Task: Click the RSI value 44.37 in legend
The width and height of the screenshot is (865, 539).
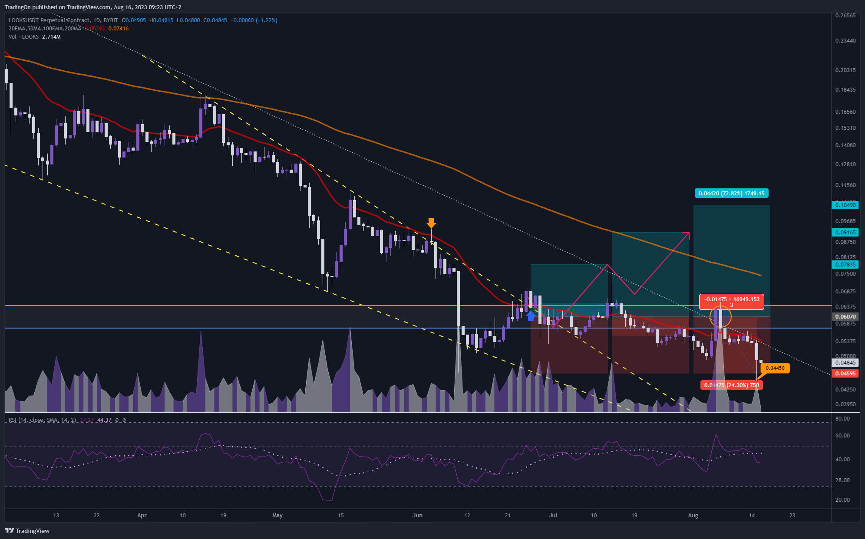Action: 104,420
